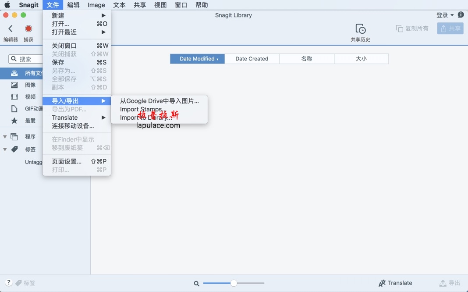468x292 pixels.
Task: Collapse the 程序 disclosure triangle
Action: (x=5, y=137)
